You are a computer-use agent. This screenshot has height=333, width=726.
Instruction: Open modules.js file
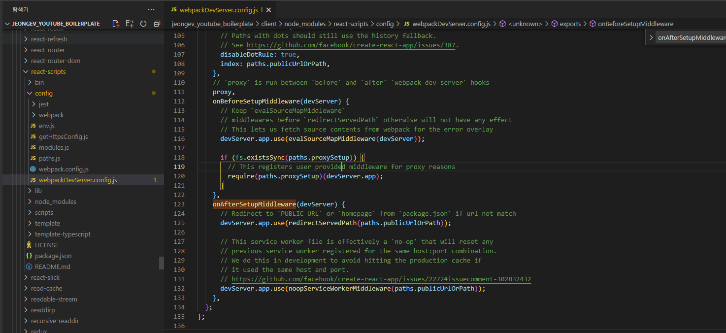pyautogui.click(x=83, y=147)
